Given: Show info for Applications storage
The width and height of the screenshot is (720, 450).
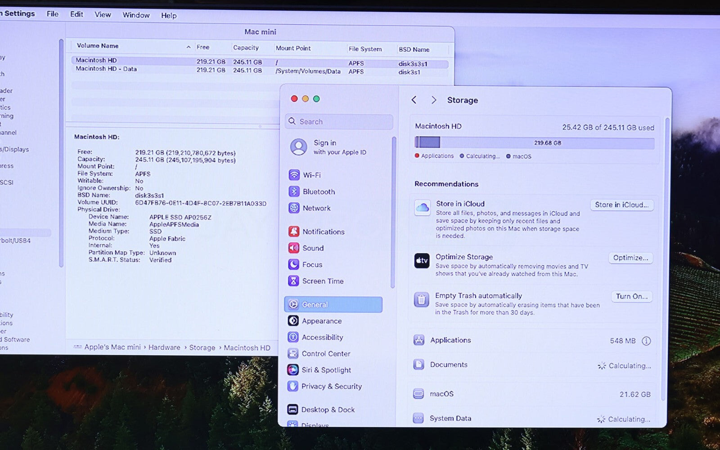Looking at the screenshot, I should click(646, 341).
